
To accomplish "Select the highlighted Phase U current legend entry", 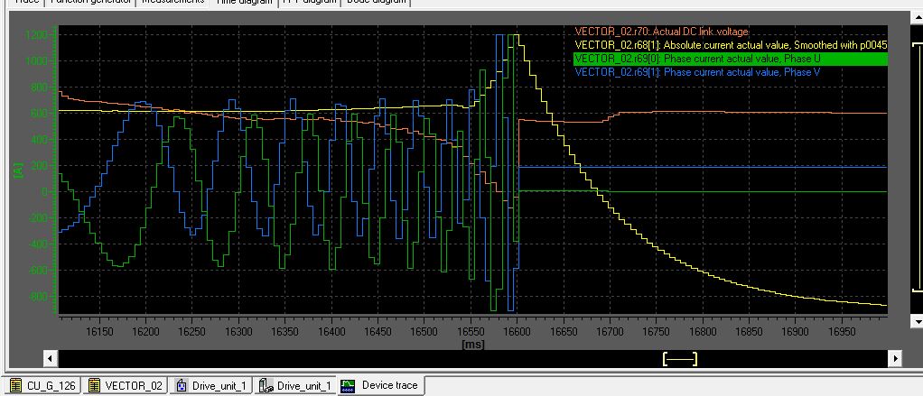I will point(730,59).
